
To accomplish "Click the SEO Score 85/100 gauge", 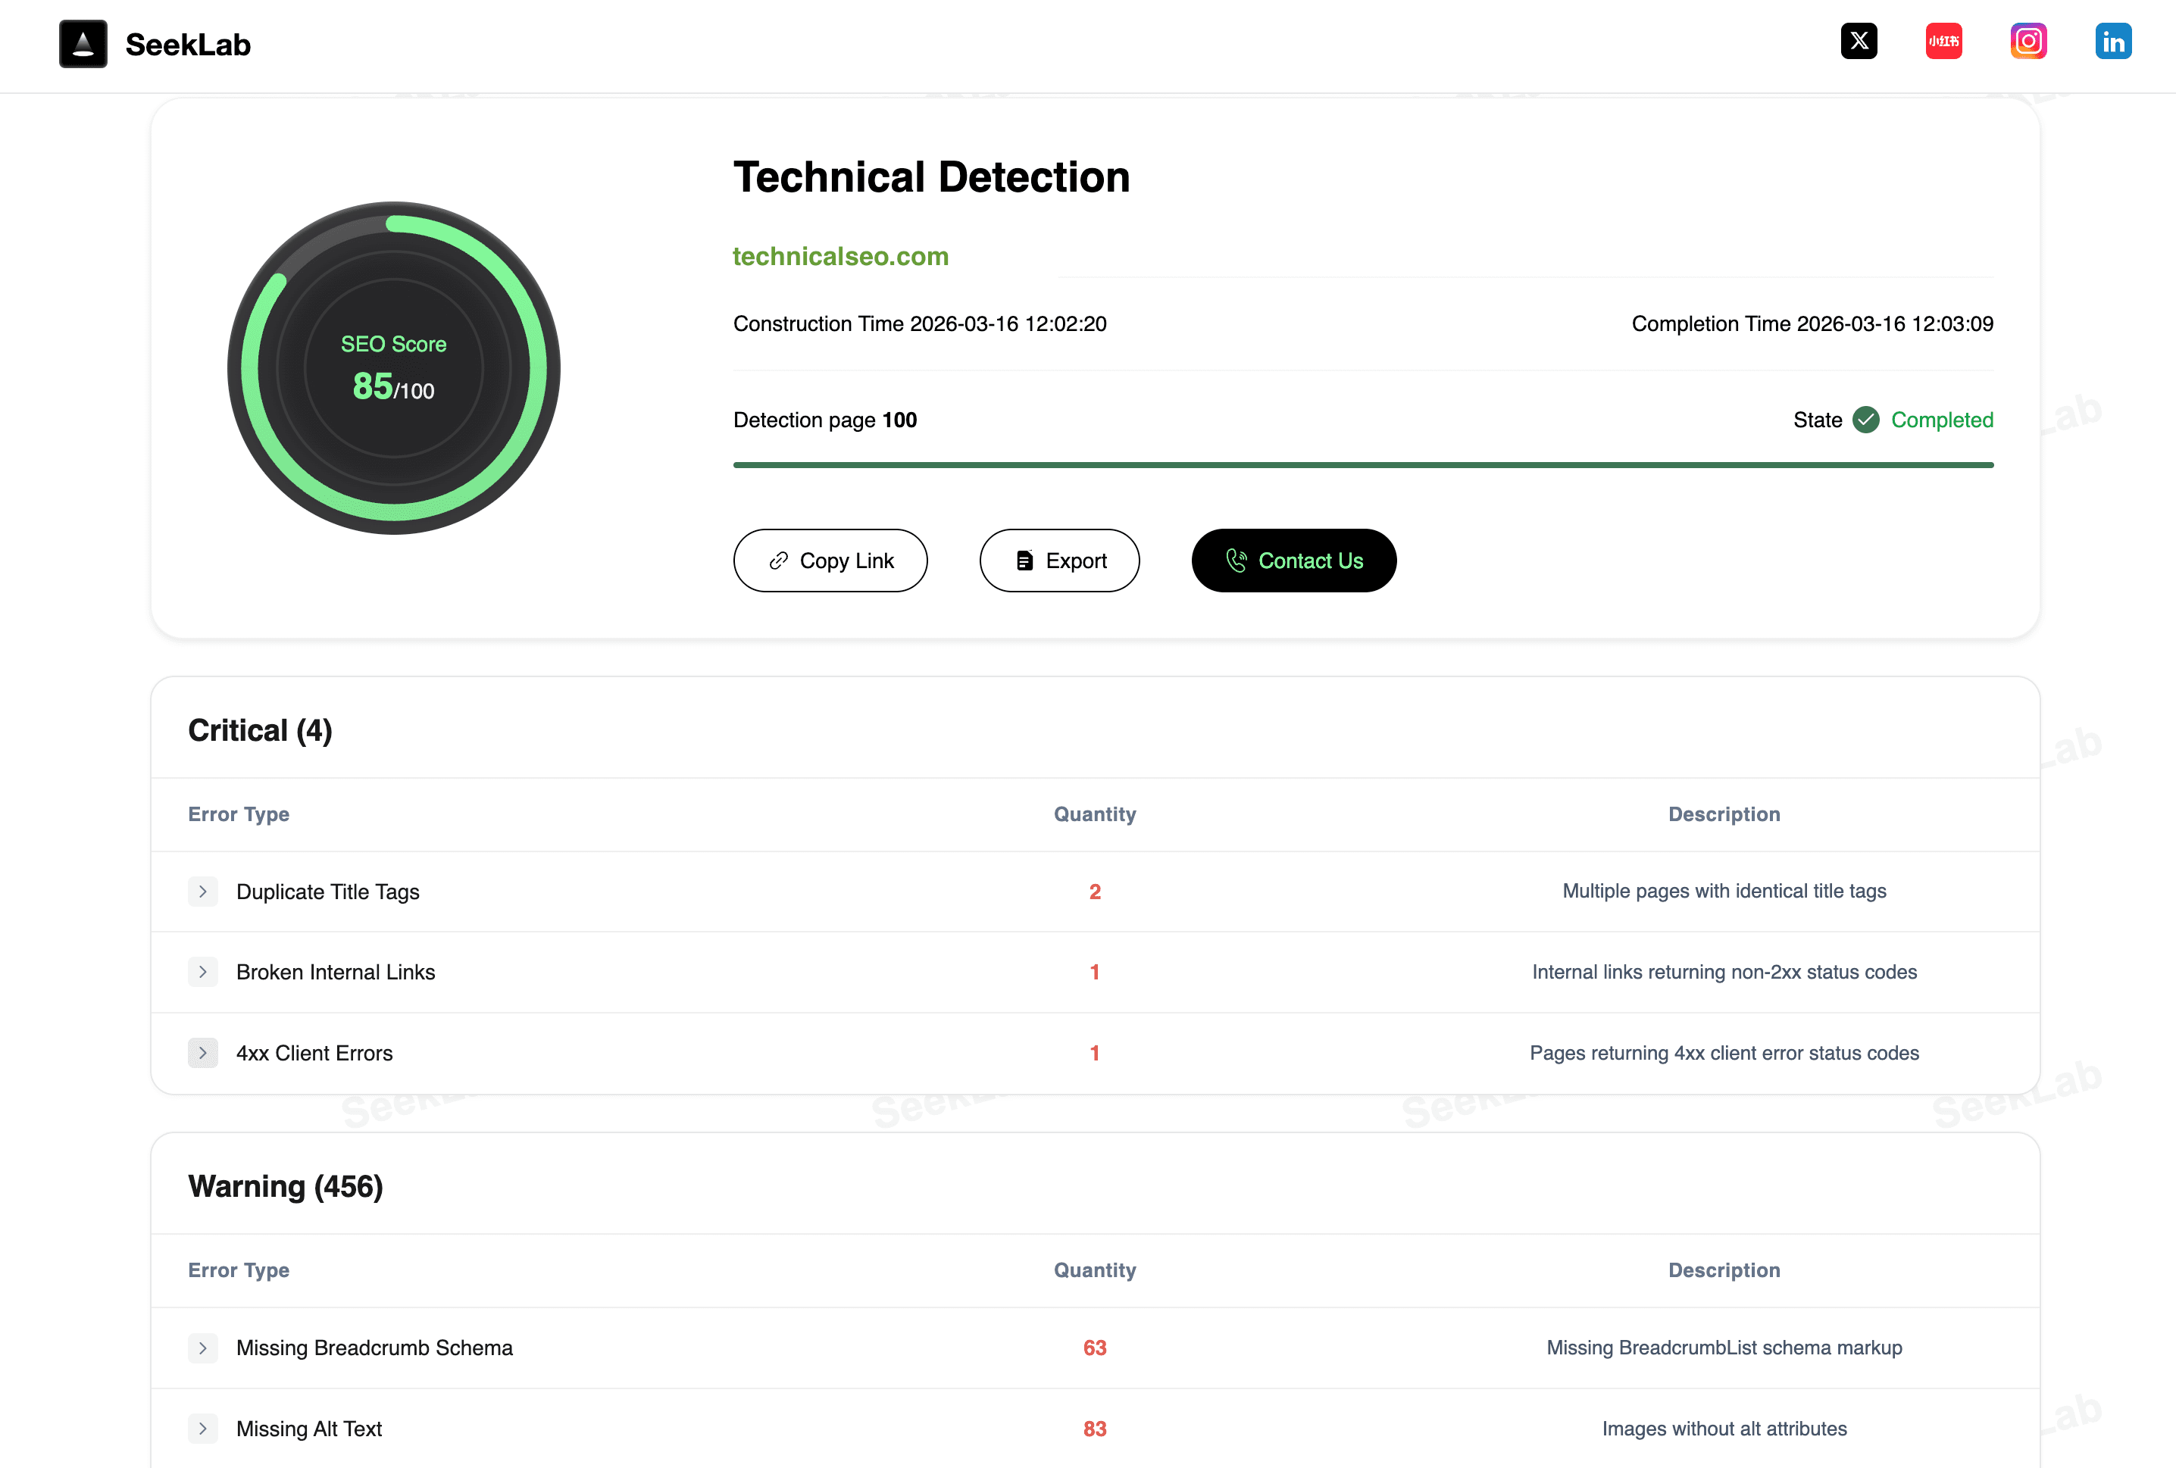I will click(x=393, y=368).
